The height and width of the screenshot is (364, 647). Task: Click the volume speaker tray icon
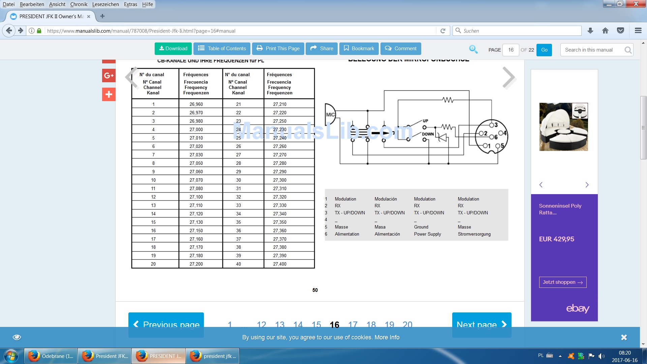pyautogui.click(x=601, y=356)
